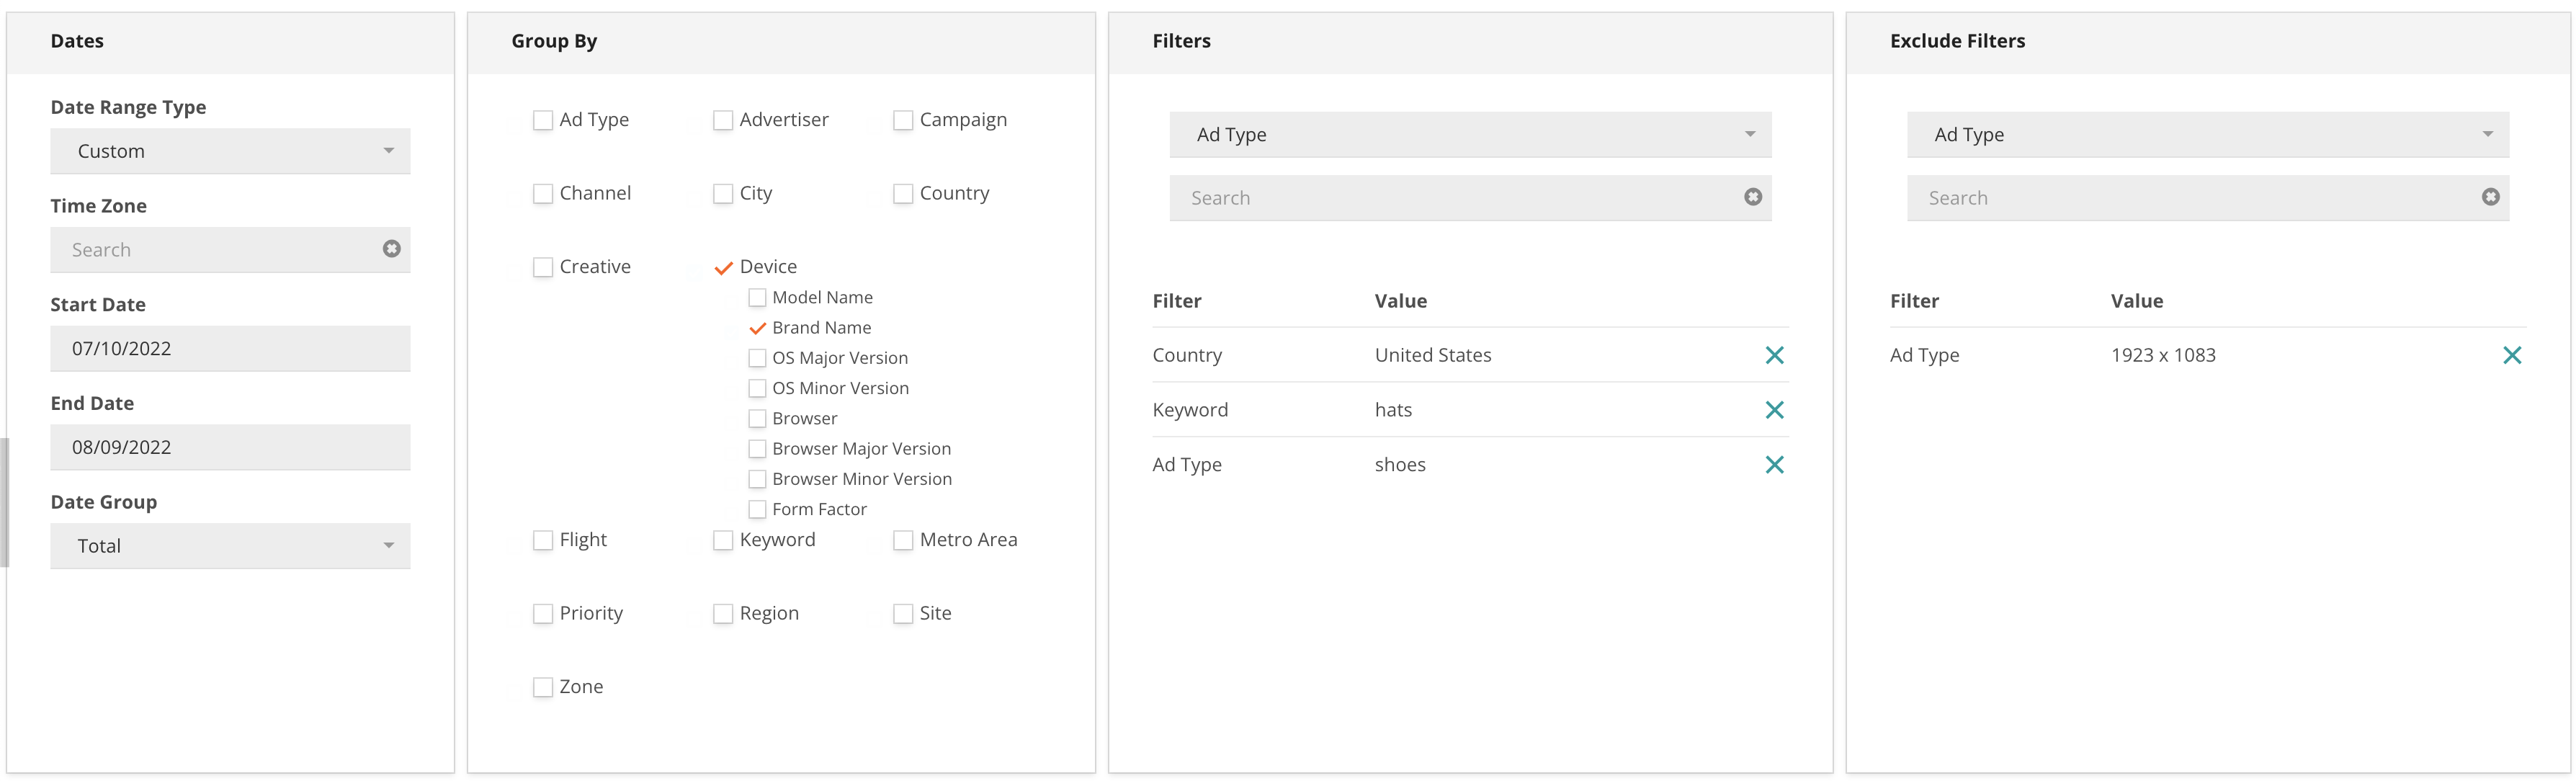Open the Exclude Filters Ad Type dropdown
Image resolution: width=2576 pixels, height=781 pixels.
(2207, 134)
